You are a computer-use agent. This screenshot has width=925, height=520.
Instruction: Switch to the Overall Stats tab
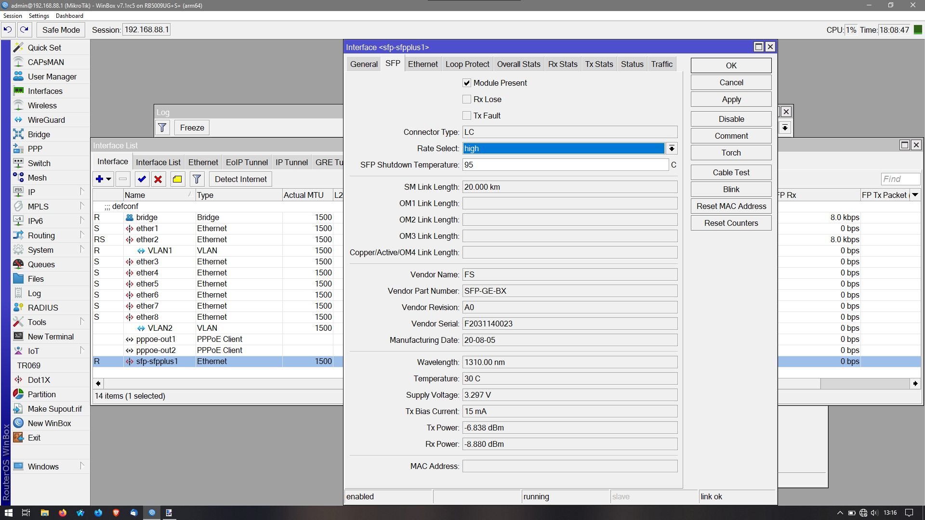pos(518,64)
